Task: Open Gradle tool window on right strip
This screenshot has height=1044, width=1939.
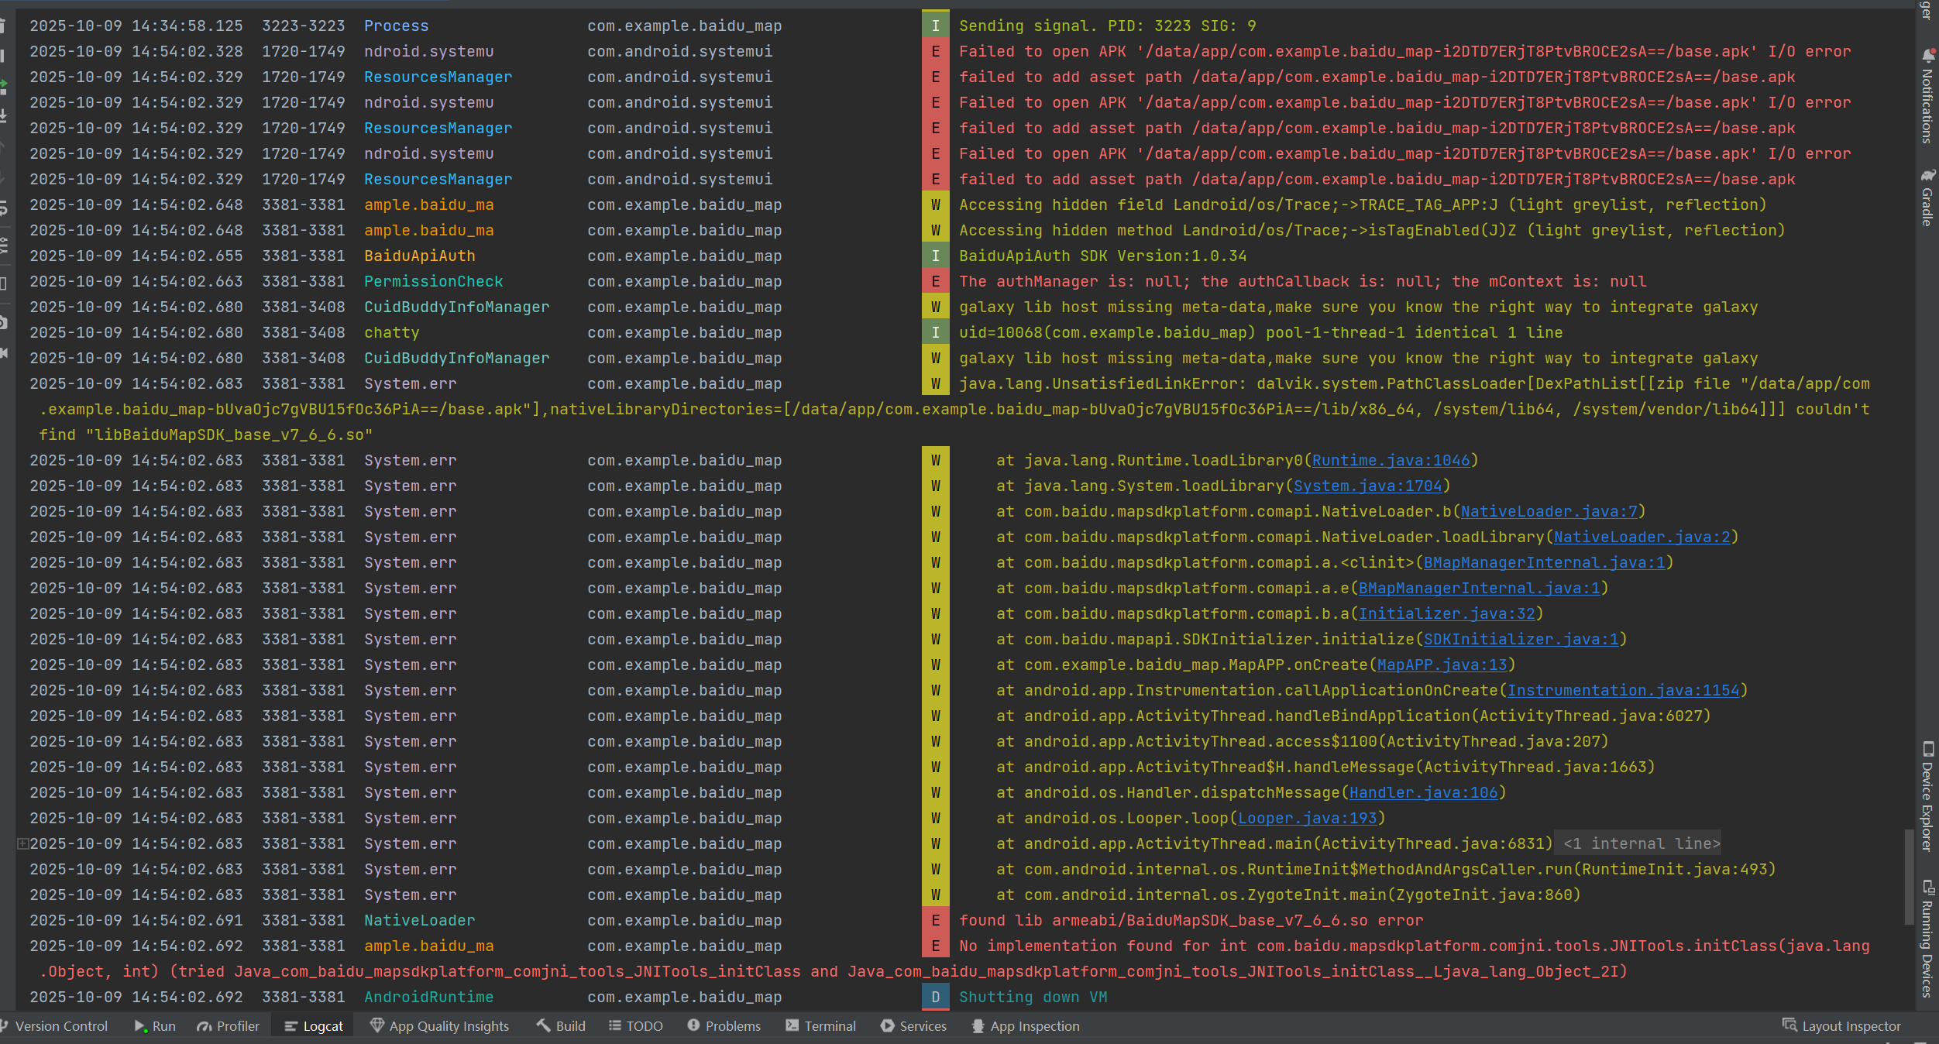Action: tap(1927, 197)
